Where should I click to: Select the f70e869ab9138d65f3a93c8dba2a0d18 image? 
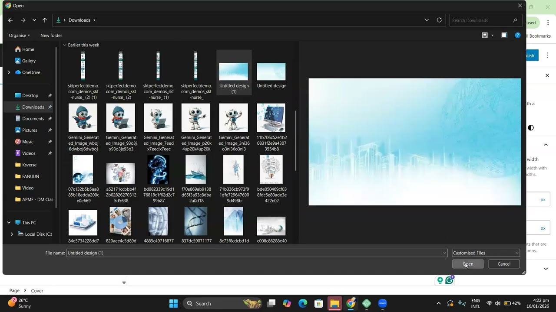(x=196, y=179)
